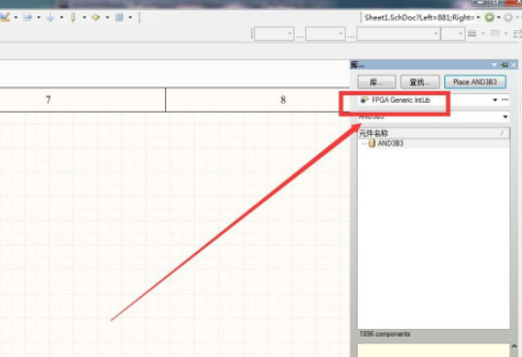Click the gray navigate forward icon
Image resolution: width=522 pixels, height=357 pixels.
click(508, 17)
